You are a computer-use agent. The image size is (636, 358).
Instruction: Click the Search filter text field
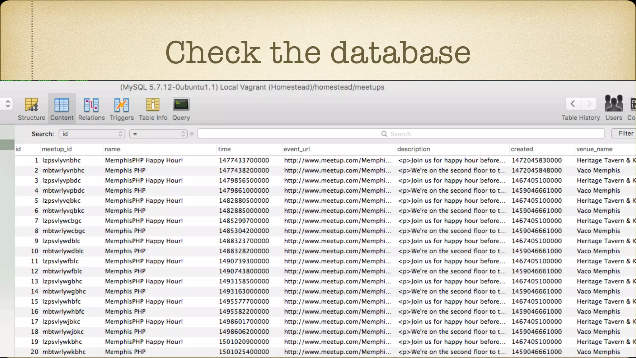click(401, 134)
